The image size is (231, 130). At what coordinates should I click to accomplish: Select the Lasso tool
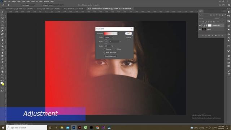click(3, 18)
